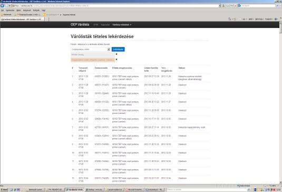The height and width of the screenshot is (192, 282).
Task: Open the address bar history dropdown arrow
Action: pos(220,6)
